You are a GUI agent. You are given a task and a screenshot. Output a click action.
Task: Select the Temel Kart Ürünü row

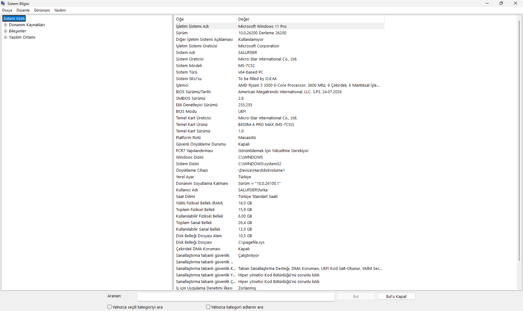(279, 125)
